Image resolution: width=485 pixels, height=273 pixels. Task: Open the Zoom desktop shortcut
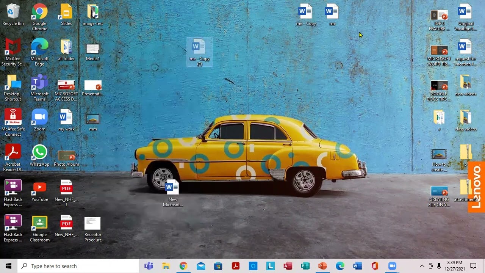[39, 121]
